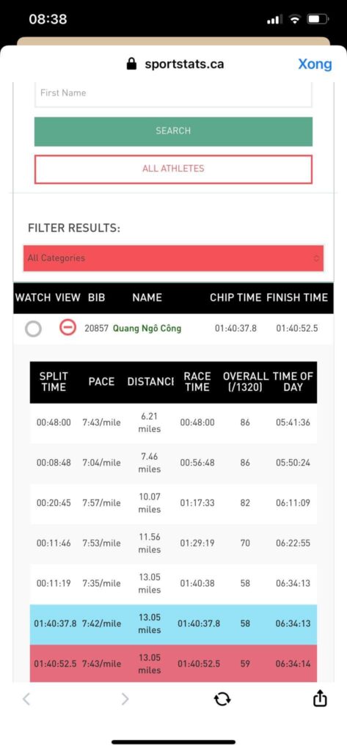347x751 pixels.
Task: Select the blue highlighted chip time row
Action: (x=173, y=624)
